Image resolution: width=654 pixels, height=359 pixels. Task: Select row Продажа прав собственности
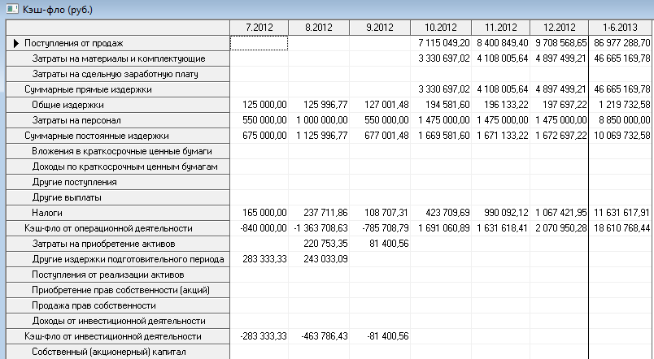coord(118,305)
